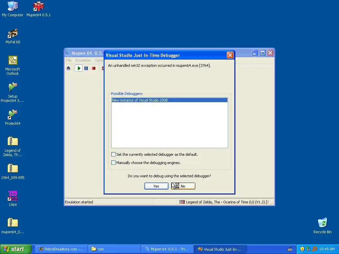Screen dimensions: 339x254
Task: Maximize the Mupen 64 window
Action: point(263,53)
